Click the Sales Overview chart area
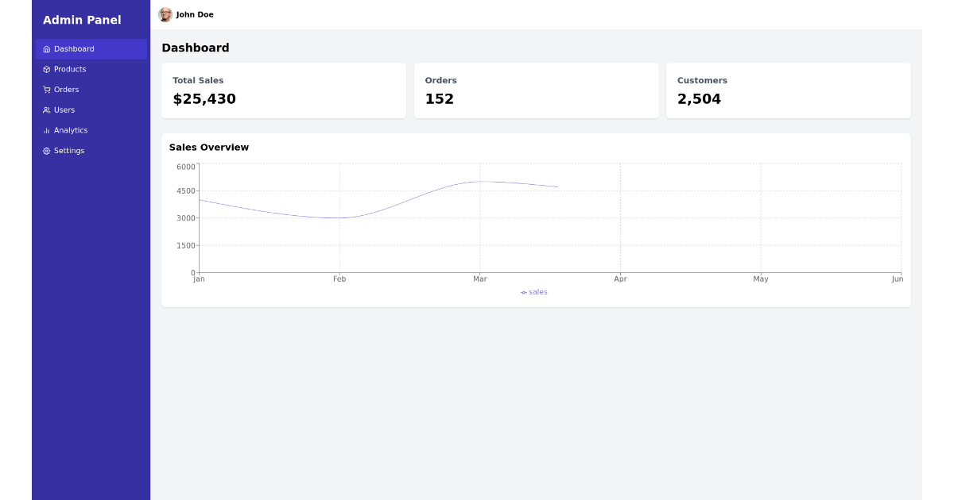Image resolution: width=954 pixels, height=500 pixels. tap(537, 218)
